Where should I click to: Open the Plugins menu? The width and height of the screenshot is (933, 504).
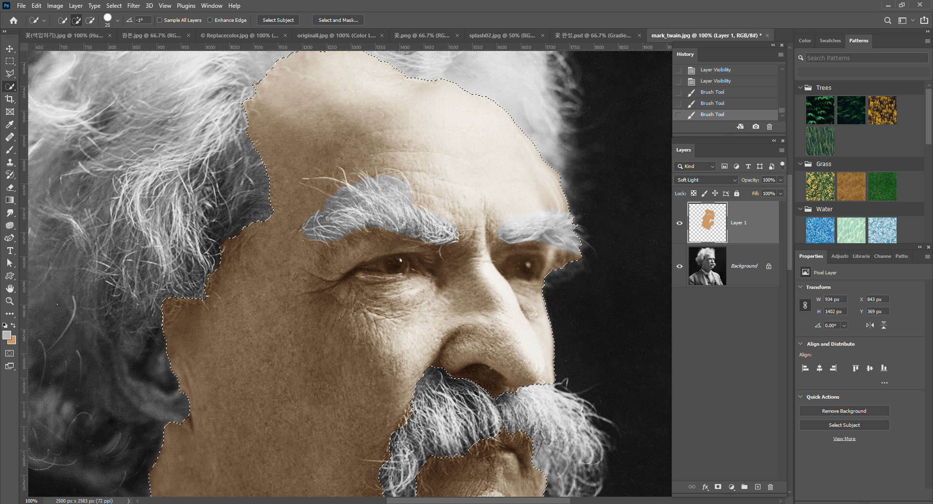(x=186, y=6)
